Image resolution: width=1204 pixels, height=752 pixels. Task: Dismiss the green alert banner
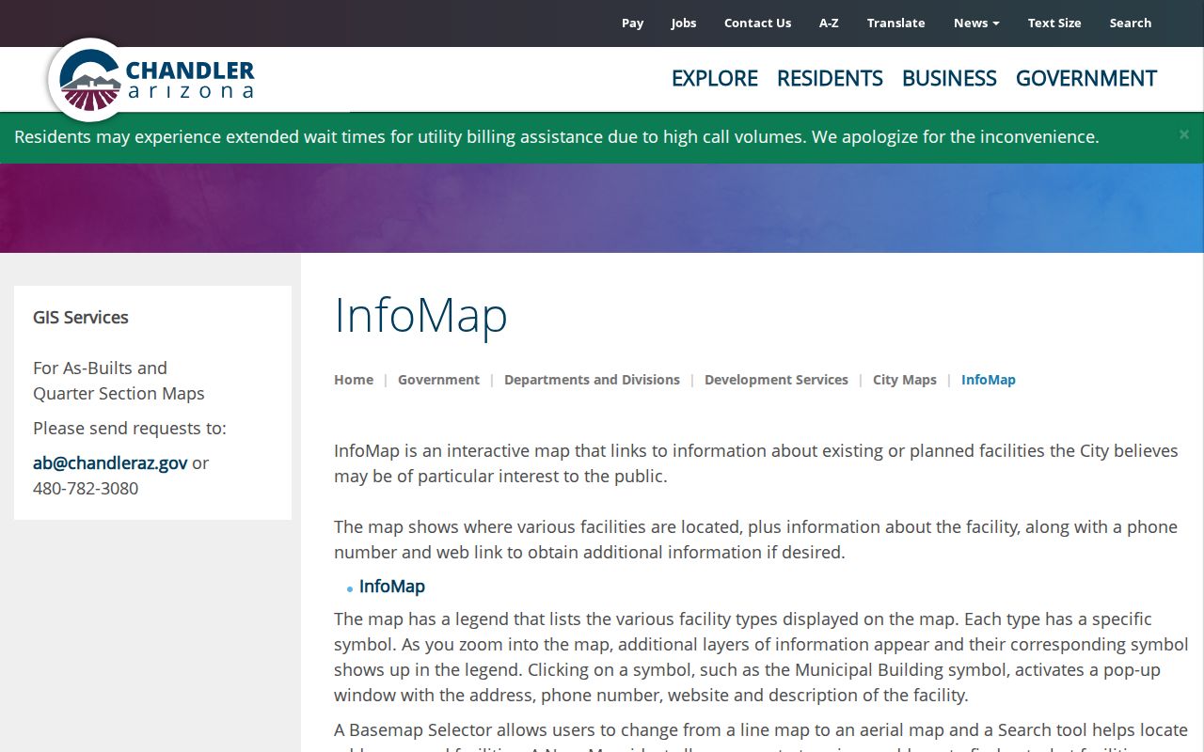point(1184,134)
